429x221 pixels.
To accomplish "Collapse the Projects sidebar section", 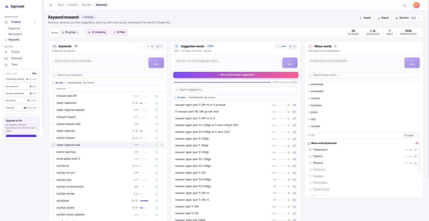I will (x=34, y=22).
